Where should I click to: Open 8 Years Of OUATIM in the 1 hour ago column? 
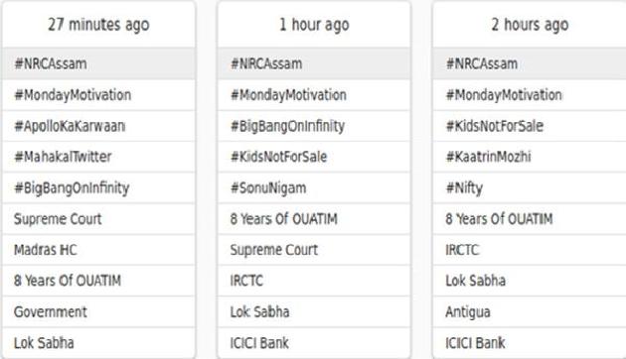tap(314, 219)
